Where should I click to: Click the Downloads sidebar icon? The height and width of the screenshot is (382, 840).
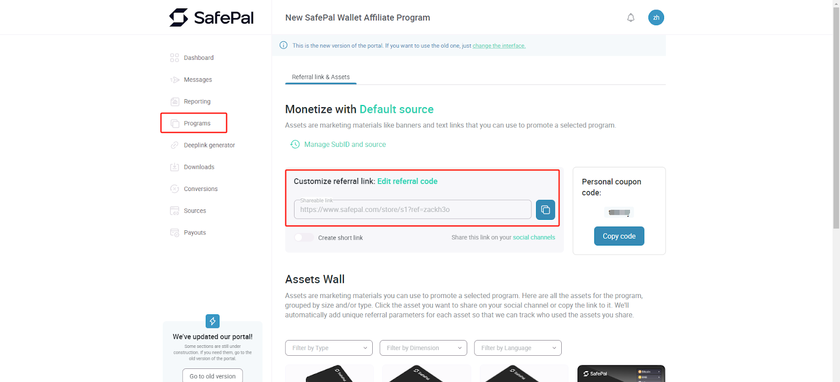pyautogui.click(x=175, y=167)
